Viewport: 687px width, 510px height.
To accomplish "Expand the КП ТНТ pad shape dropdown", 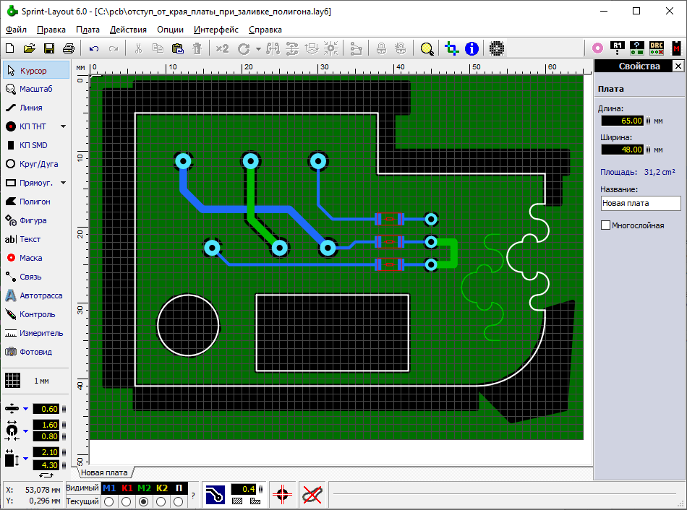I will 63,126.
